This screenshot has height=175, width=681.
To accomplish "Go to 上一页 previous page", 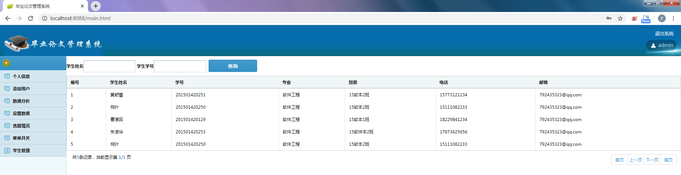I will (636, 160).
